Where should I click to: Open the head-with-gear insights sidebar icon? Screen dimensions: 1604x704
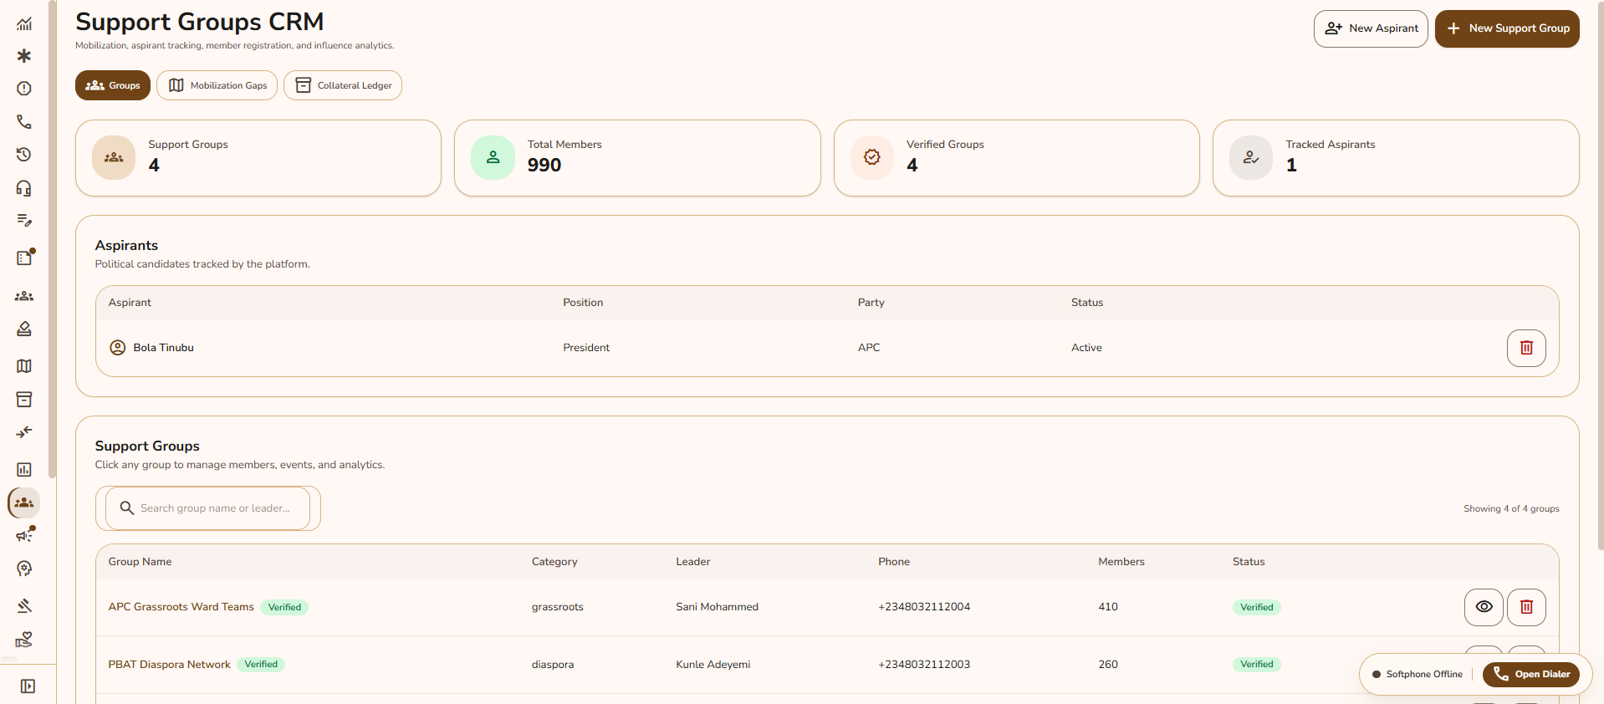tap(24, 569)
